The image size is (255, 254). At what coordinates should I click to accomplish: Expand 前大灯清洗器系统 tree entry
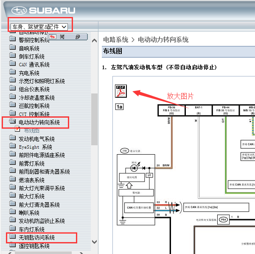point(39,205)
